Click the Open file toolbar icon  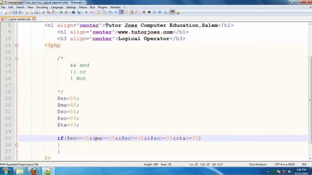coord(10,12)
